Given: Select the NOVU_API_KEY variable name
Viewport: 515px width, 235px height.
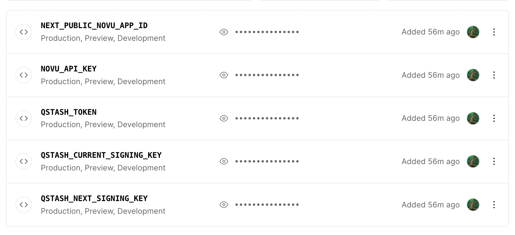Looking at the screenshot, I should click(69, 69).
